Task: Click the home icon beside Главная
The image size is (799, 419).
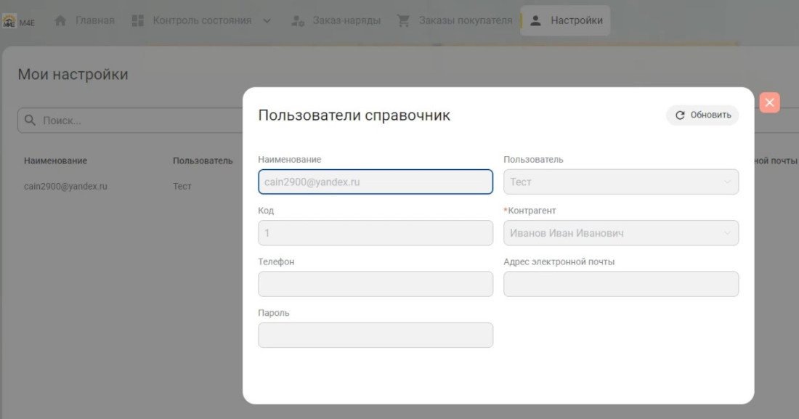Action: (60, 20)
